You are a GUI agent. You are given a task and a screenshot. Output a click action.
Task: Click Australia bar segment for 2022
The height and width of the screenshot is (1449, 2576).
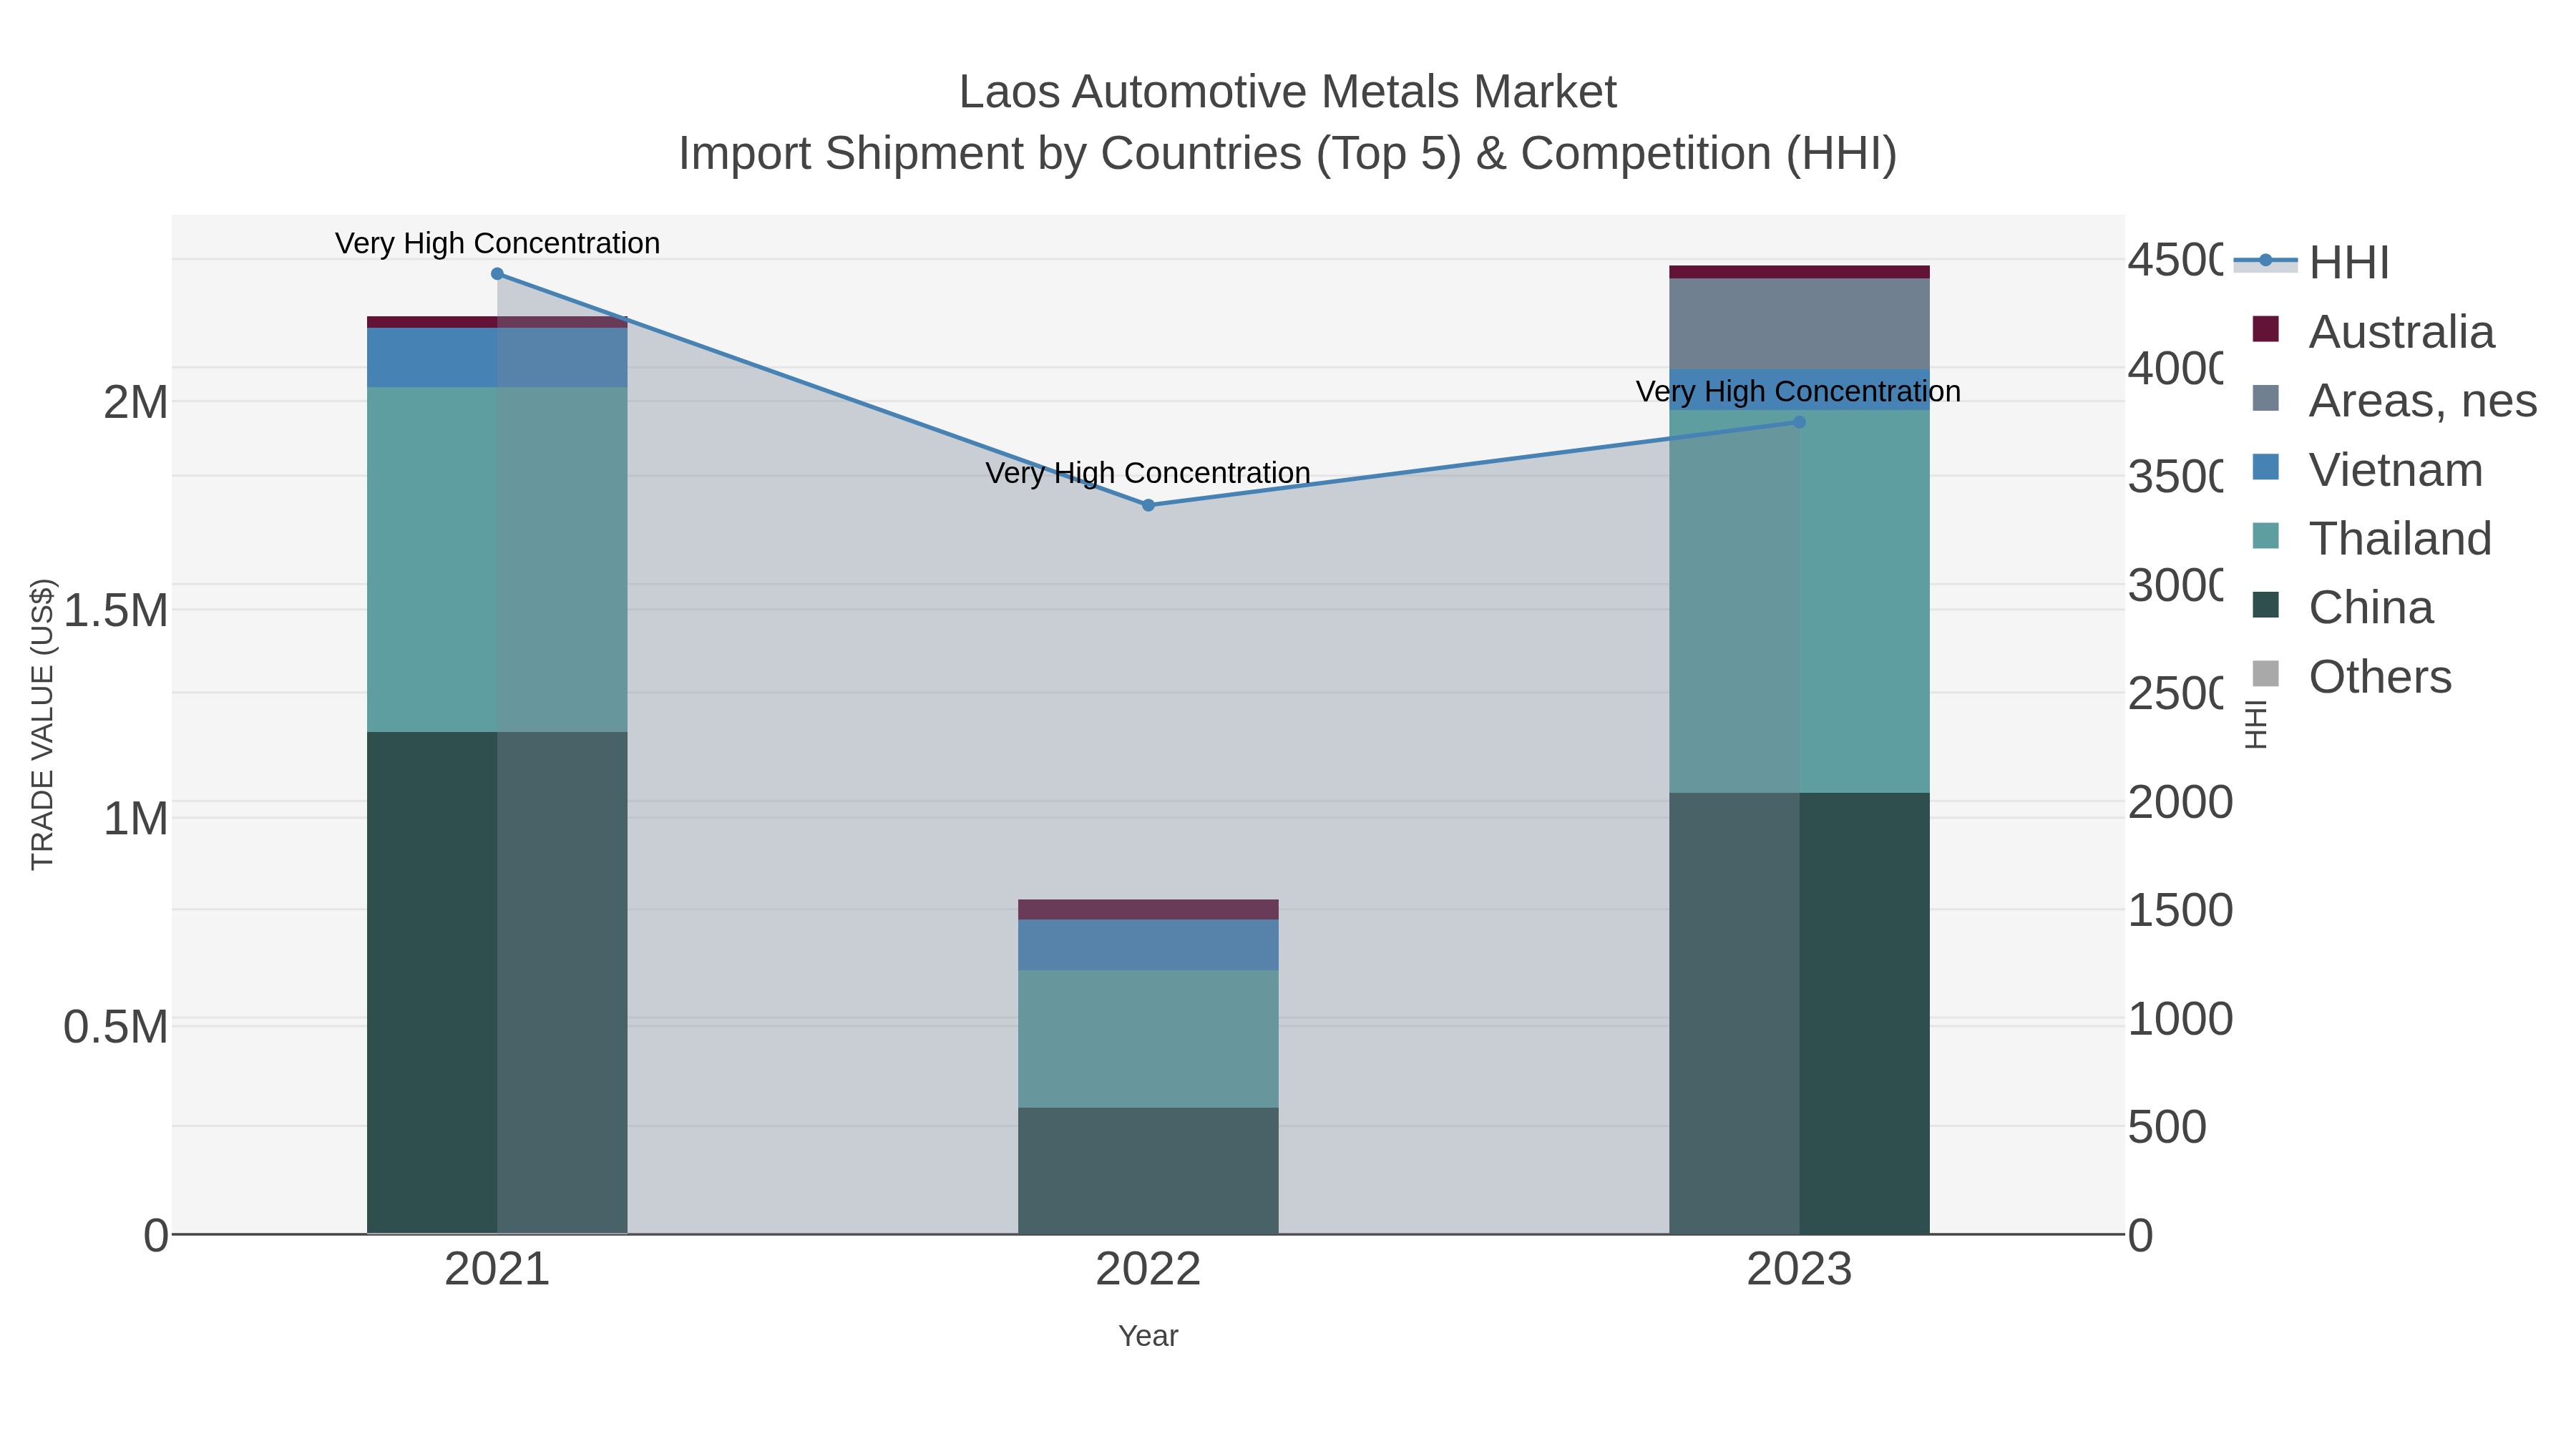click(1148, 909)
